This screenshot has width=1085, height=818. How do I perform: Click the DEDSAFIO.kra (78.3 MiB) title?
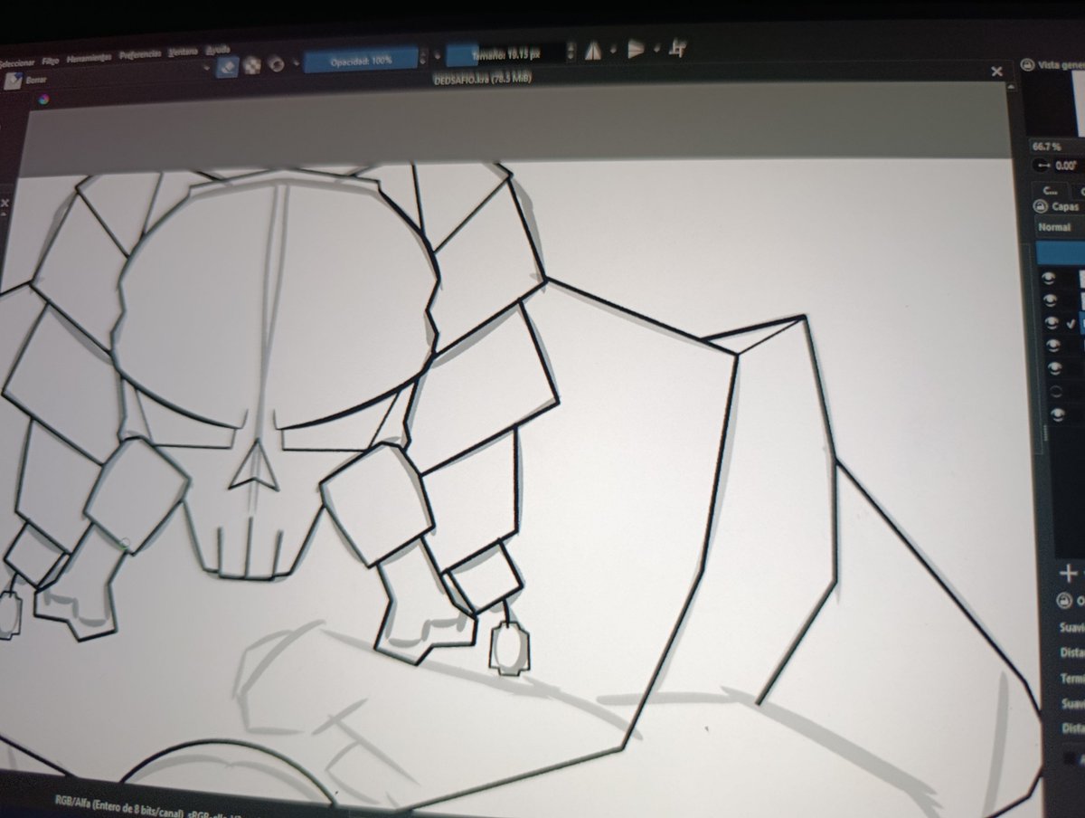(x=483, y=79)
